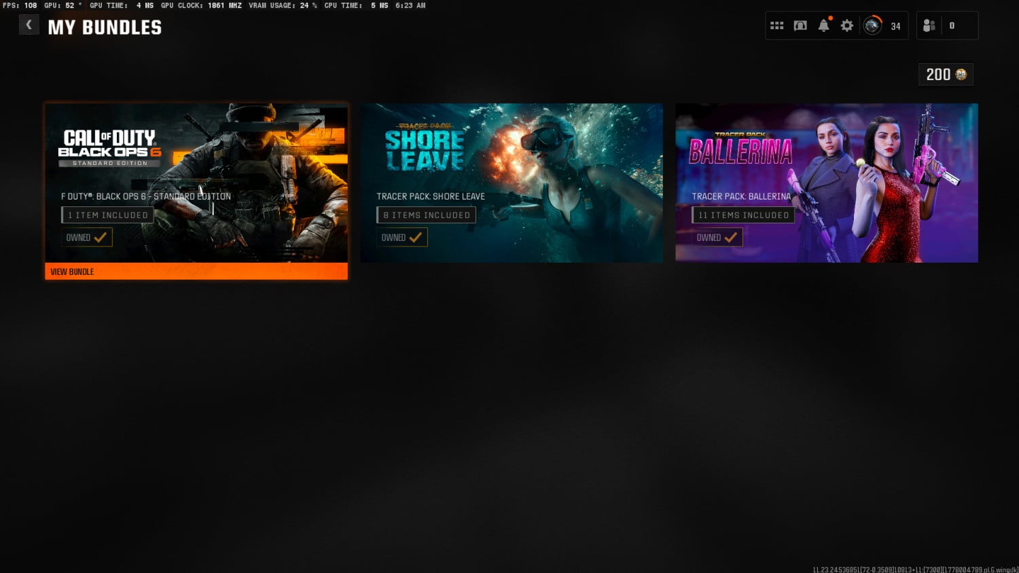
Task: Click the My Bundles page heading
Action: 105,27
